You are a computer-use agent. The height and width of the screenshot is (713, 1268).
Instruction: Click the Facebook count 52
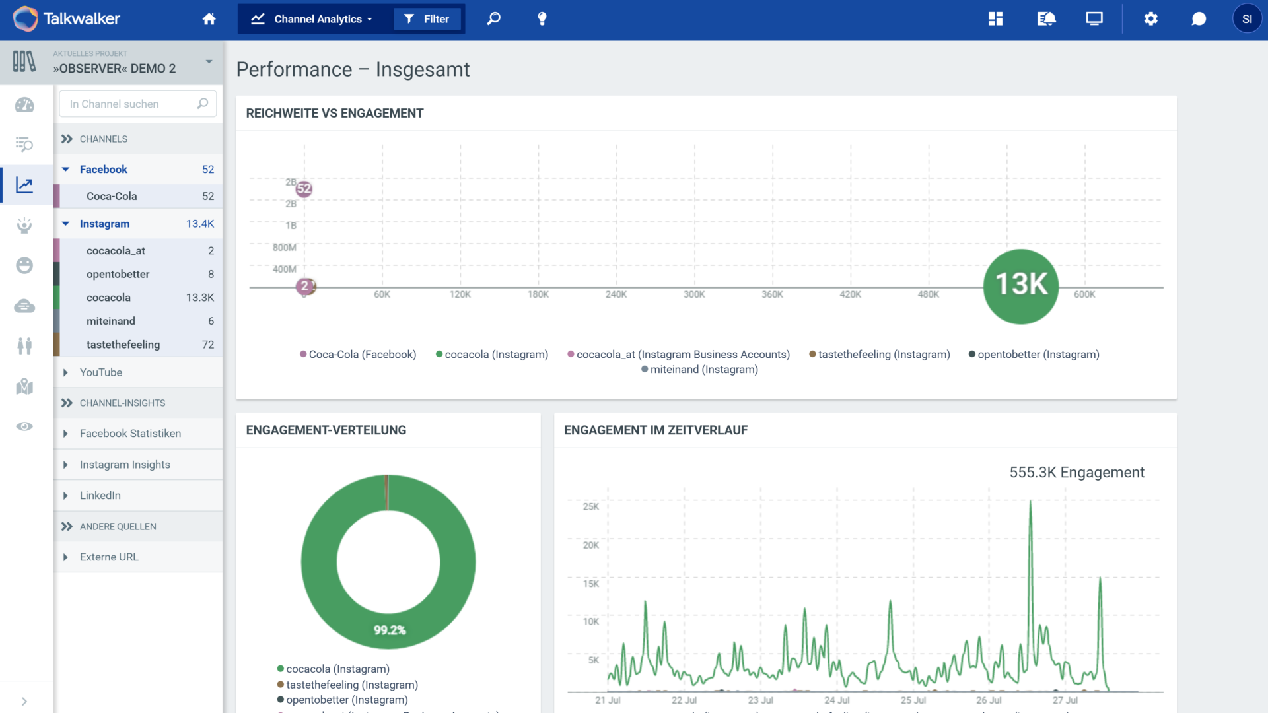tap(208, 170)
